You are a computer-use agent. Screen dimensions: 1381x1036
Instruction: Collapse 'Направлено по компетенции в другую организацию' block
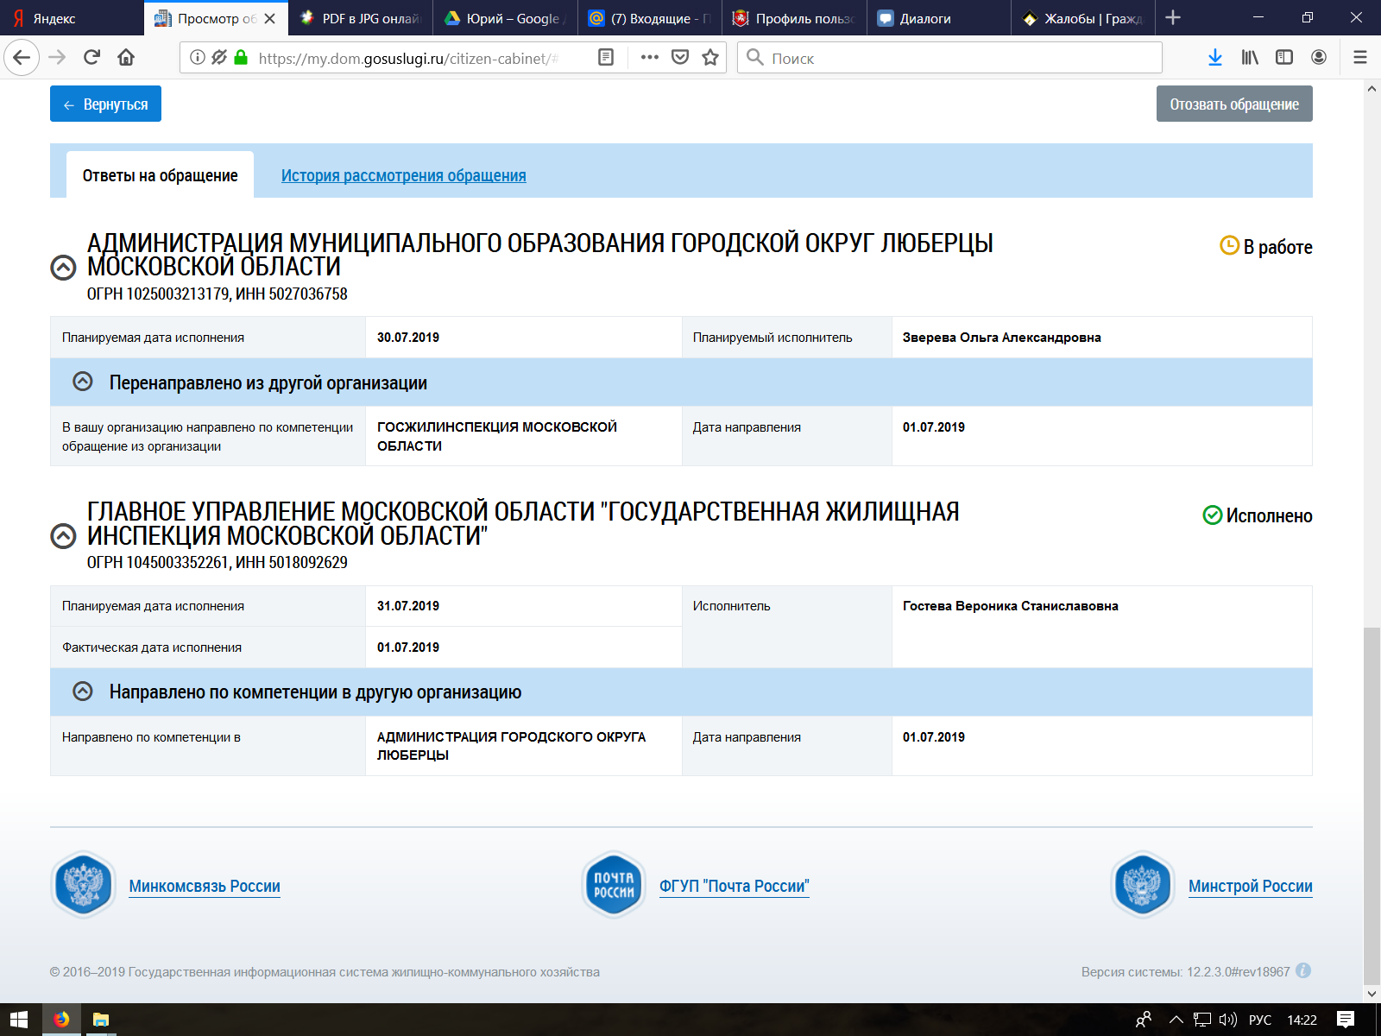tap(83, 692)
